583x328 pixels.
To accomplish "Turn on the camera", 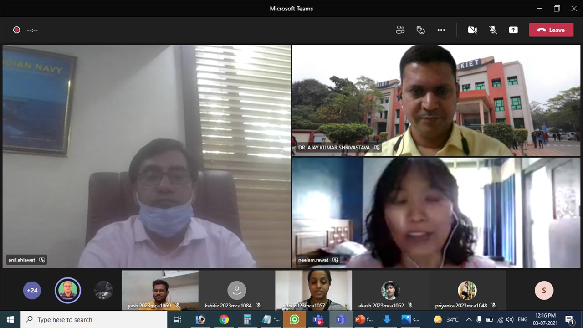I will click(x=472, y=30).
